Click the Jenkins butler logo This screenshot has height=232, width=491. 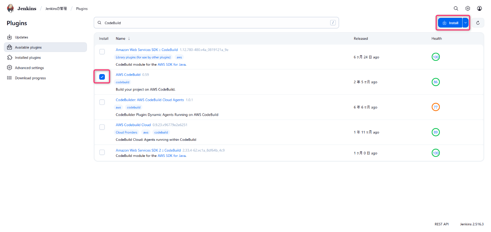(11, 8)
